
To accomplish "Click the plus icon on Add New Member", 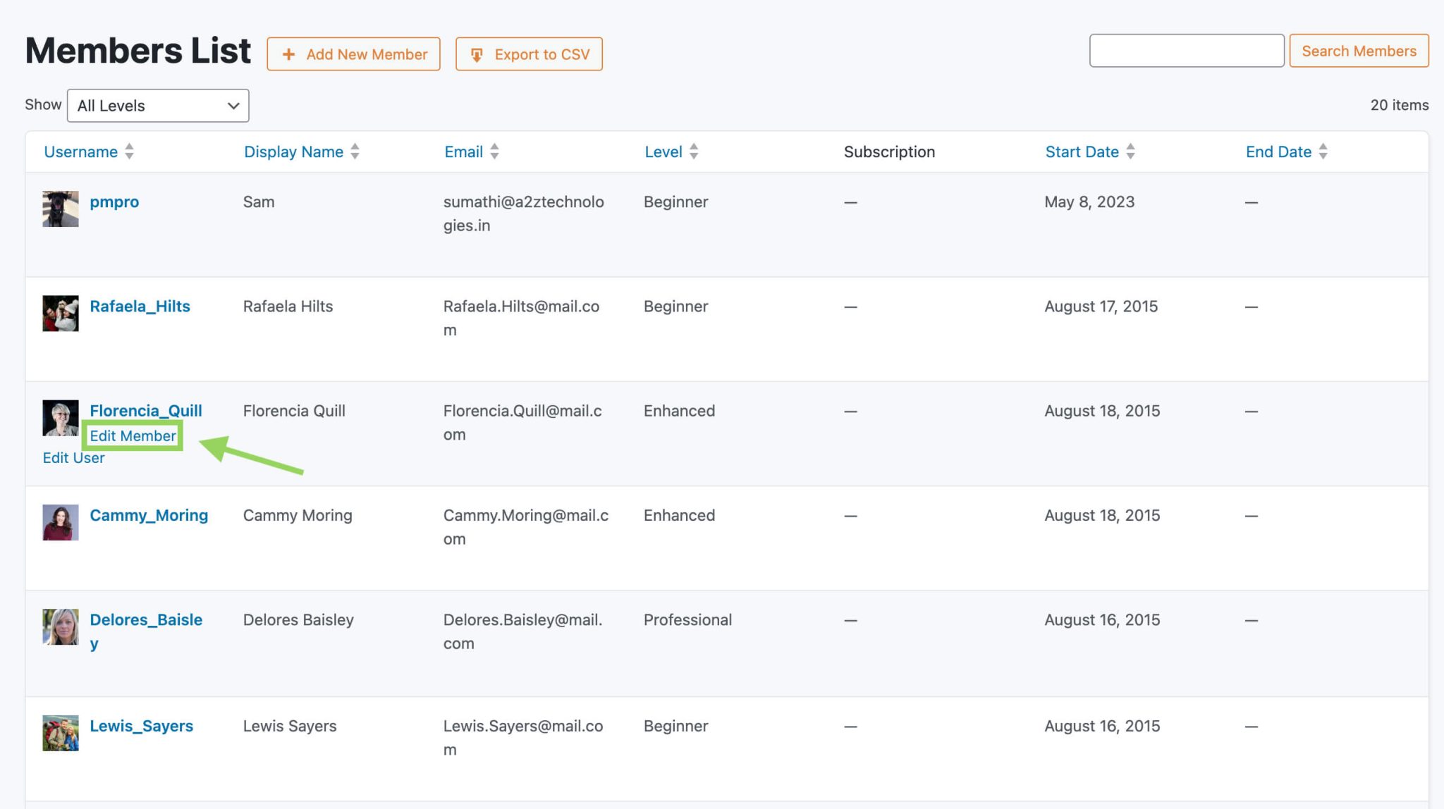I will [288, 54].
